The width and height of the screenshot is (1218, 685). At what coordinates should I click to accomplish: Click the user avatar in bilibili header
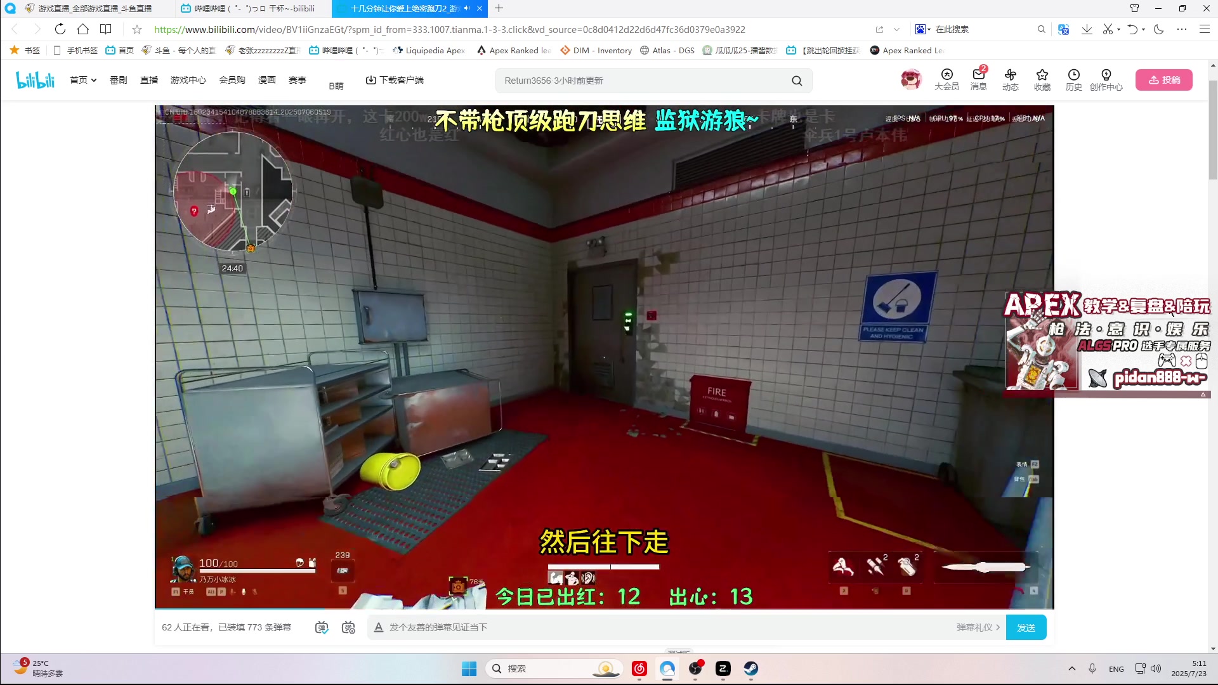pos(910,80)
